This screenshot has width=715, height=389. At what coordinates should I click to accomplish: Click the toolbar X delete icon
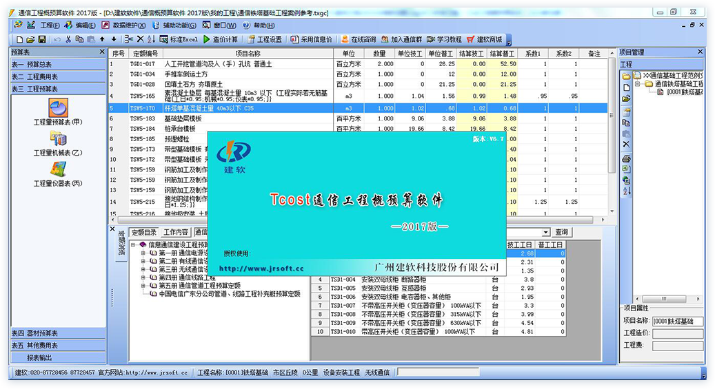(x=141, y=40)
